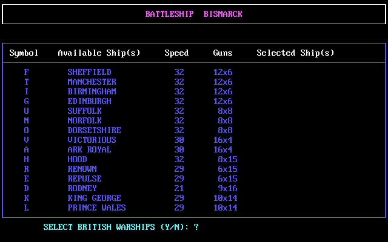
Task: Click the Available Ship(s) column header
Action: tap(99, 53)
